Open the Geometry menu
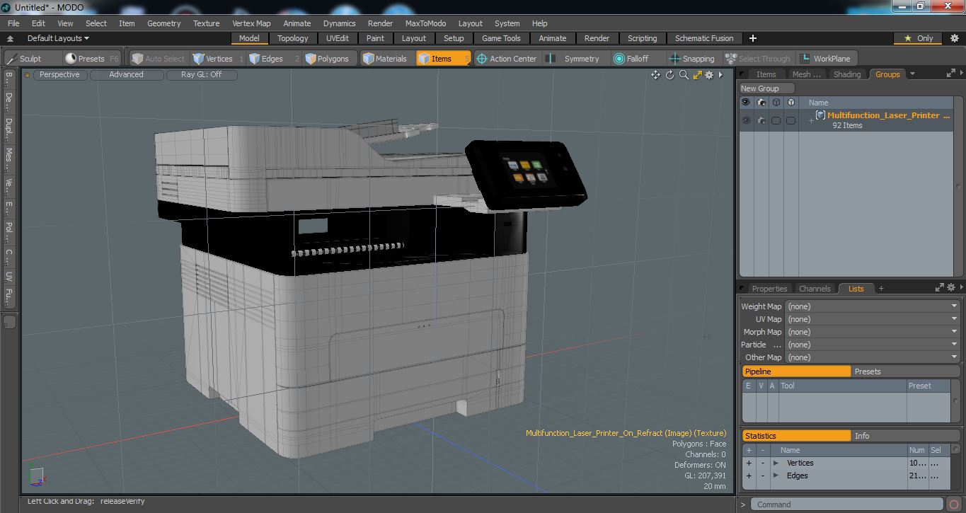The width and height of the screenshot is (966, 513). tap(163, 23)
